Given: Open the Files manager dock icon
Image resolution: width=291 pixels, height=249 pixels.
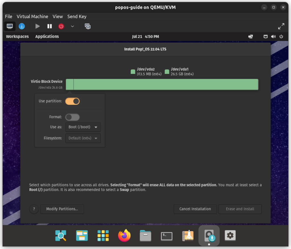Looking at the screenshot, I should (x=145, y=235).
